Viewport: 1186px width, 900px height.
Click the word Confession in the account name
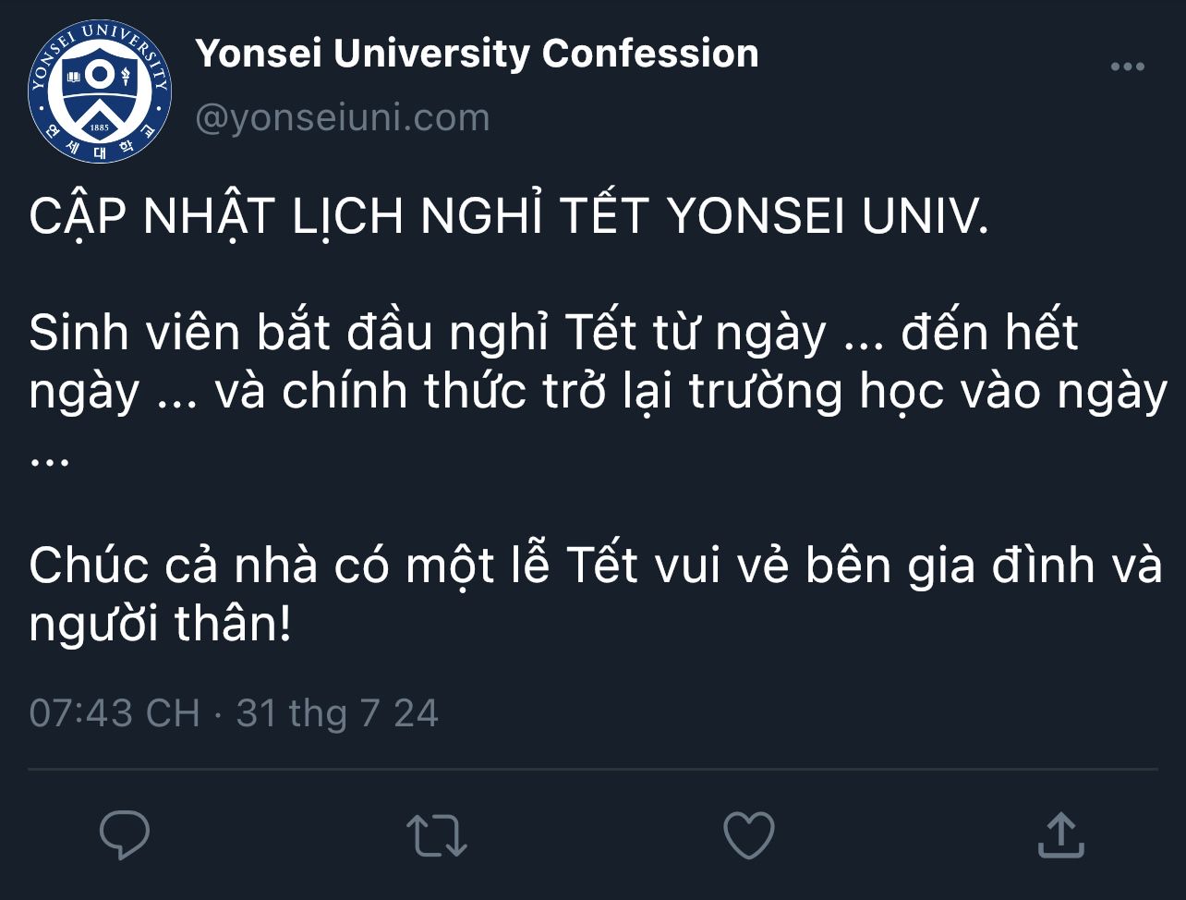pyautogui.click(x=650, y=54)
